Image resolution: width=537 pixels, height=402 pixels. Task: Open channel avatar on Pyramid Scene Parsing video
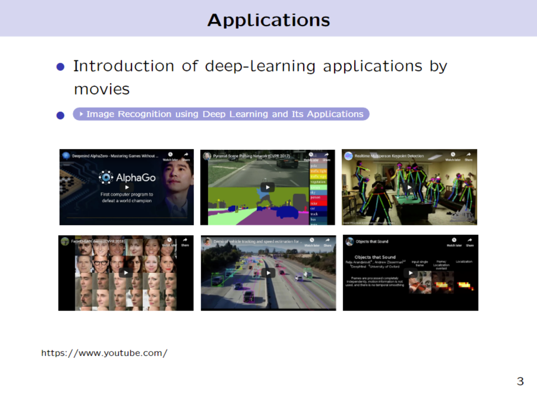pos(207,156)
